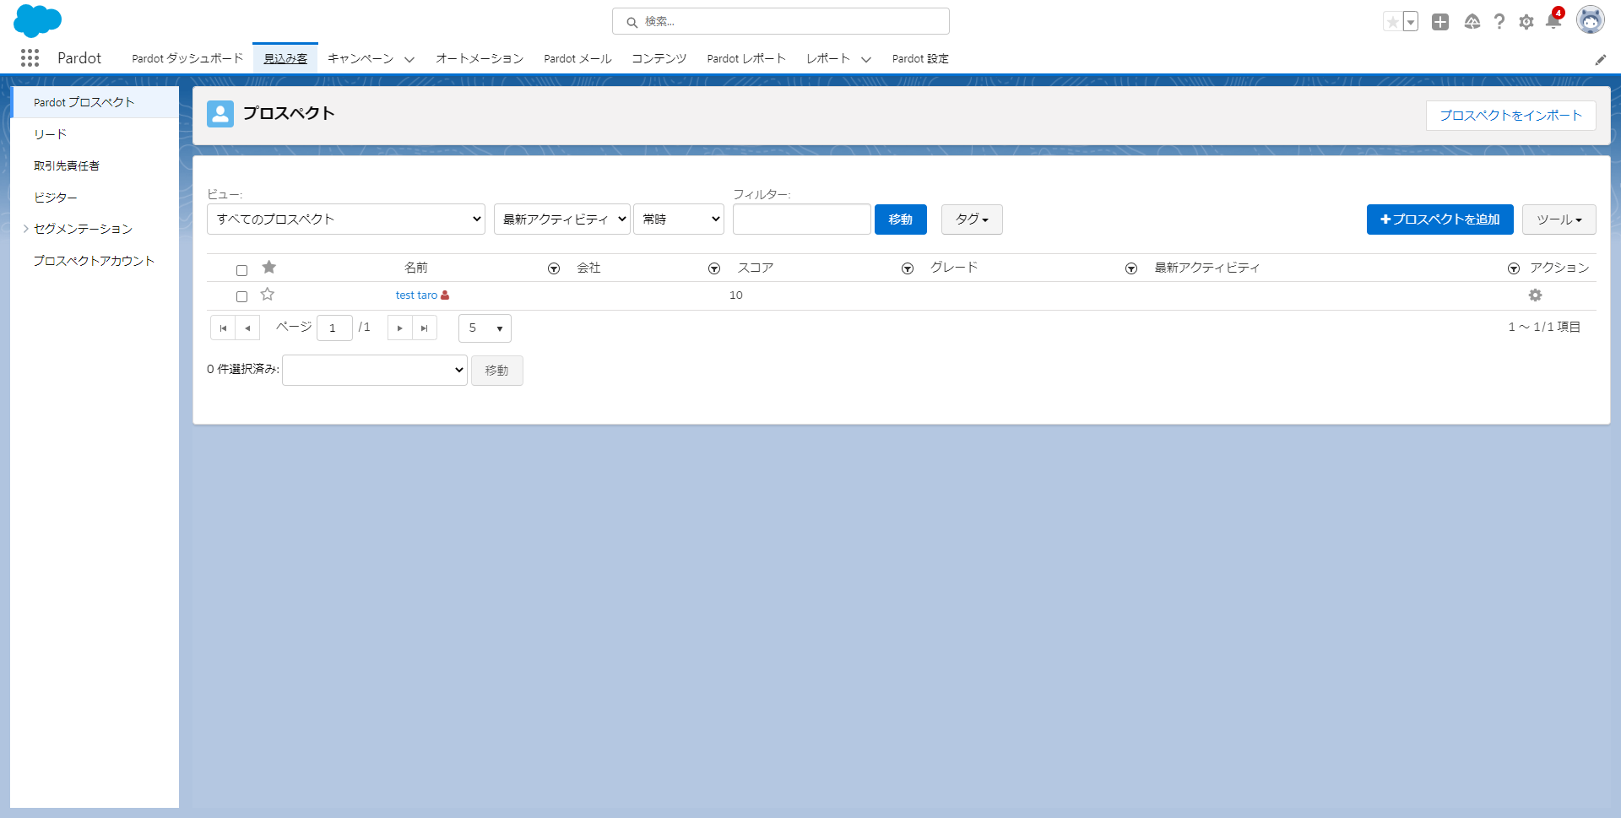Open the スコア column filter icon

[908, 268]
